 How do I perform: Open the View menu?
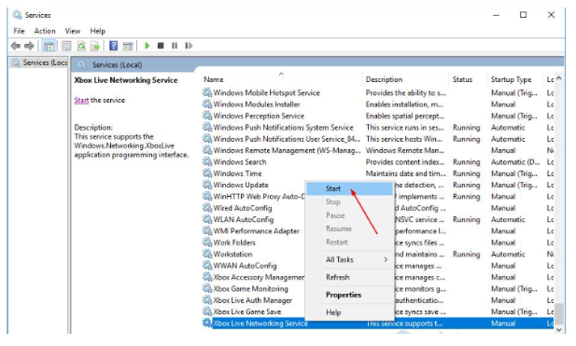click(x=73, y=31)
